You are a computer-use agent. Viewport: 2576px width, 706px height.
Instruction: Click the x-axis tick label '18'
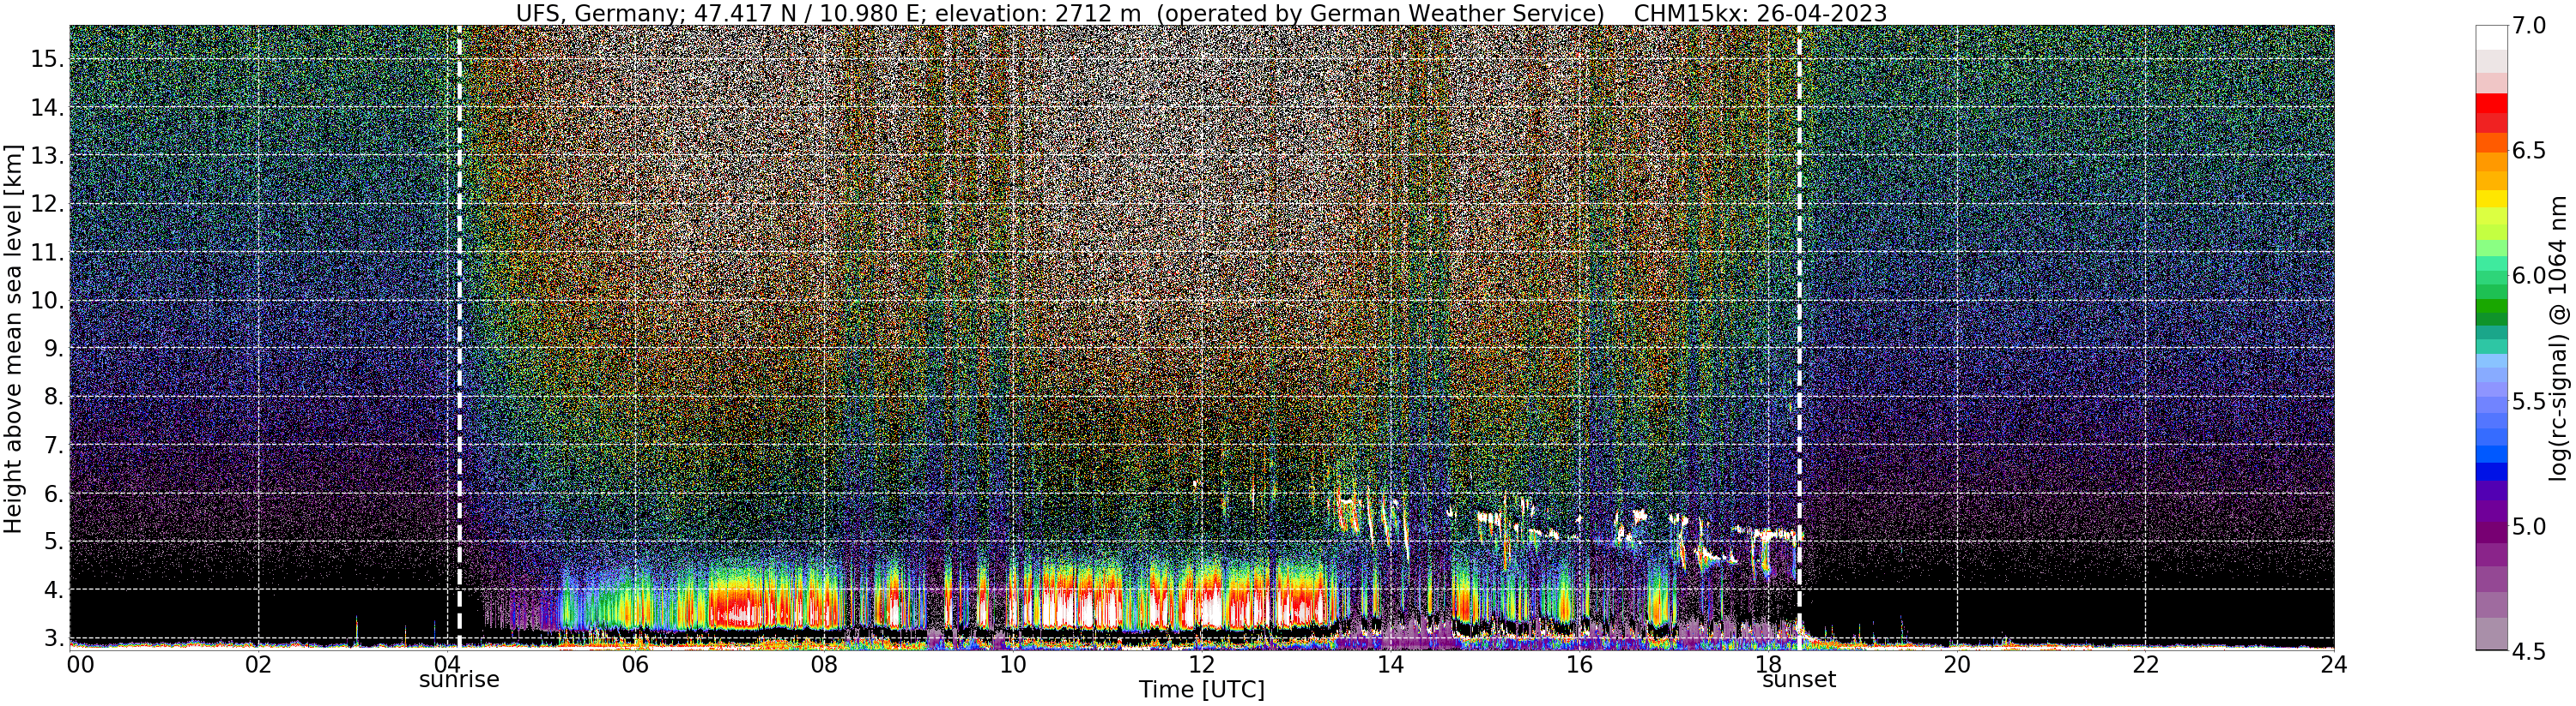pos(1768,664)
